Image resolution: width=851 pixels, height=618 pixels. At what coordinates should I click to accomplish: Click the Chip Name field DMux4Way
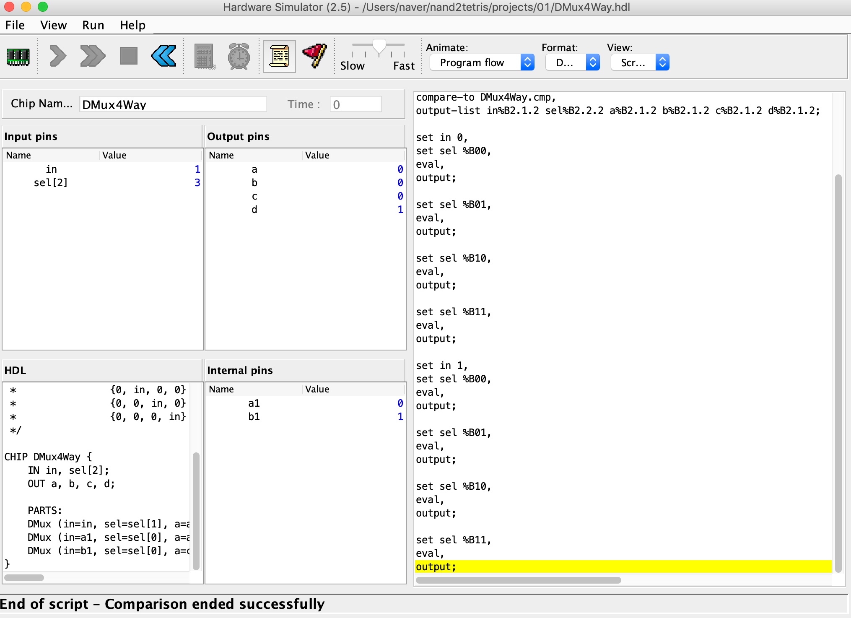173,104
